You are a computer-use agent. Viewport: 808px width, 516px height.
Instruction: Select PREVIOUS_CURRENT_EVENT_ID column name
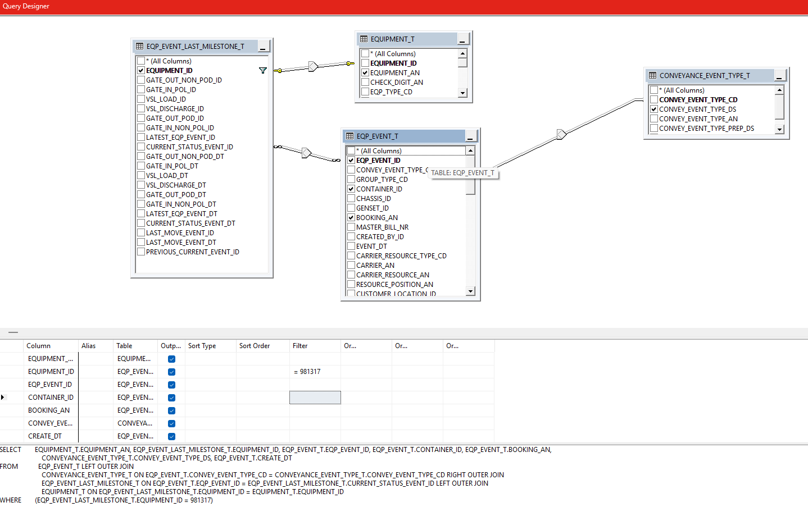pyautogui.click(x=193, y=252)
